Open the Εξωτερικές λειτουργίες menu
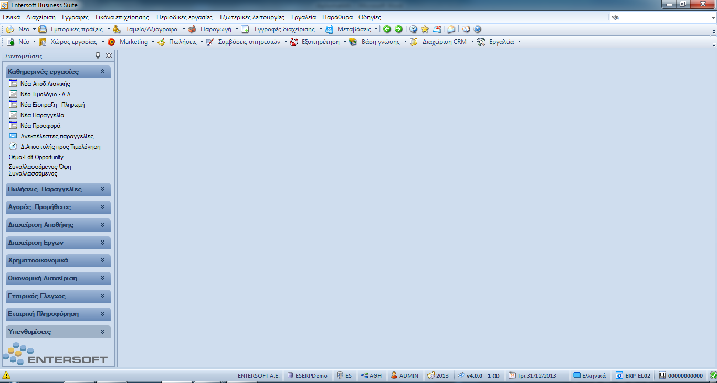This screenshot has width=717, height=383. 252,17
